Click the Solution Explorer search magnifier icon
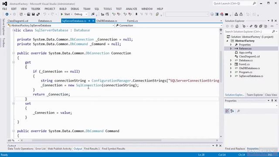279x157 pixels. click(x=273, y=31)
